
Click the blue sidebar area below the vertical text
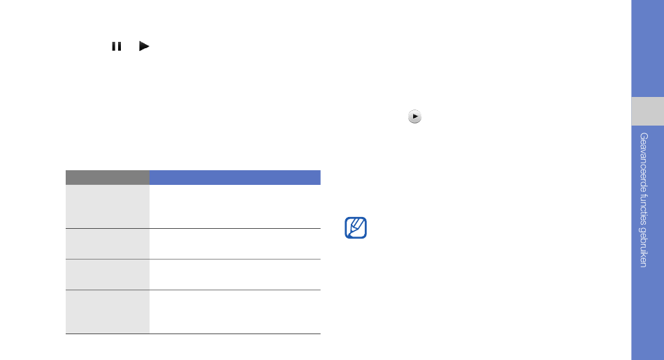click(x=647, y=315)
